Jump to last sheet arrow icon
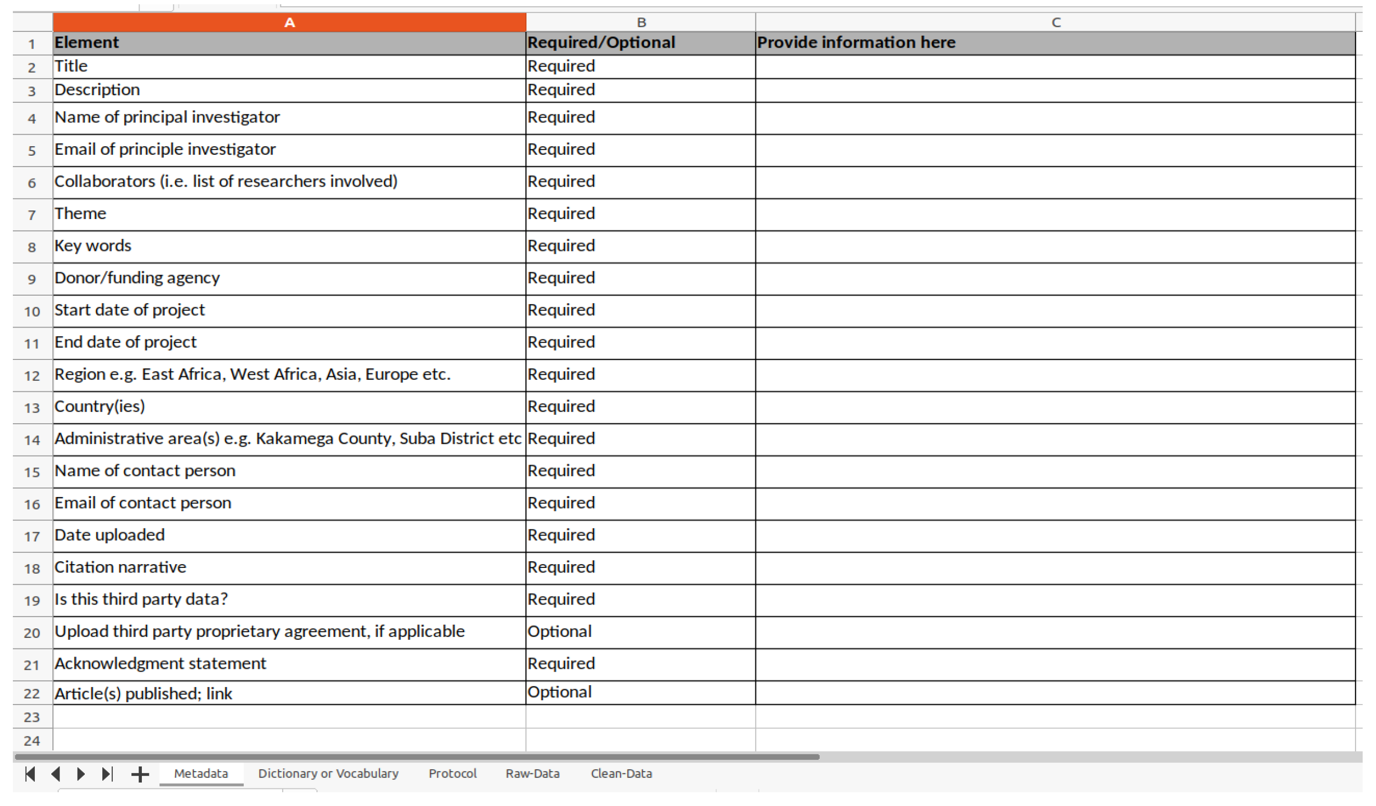Image resolution: width=1376 pixels, height=806 pixels. [x=107, y=774]
